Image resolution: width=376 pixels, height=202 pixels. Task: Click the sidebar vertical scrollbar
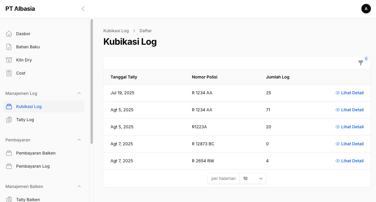coord(92,81)
